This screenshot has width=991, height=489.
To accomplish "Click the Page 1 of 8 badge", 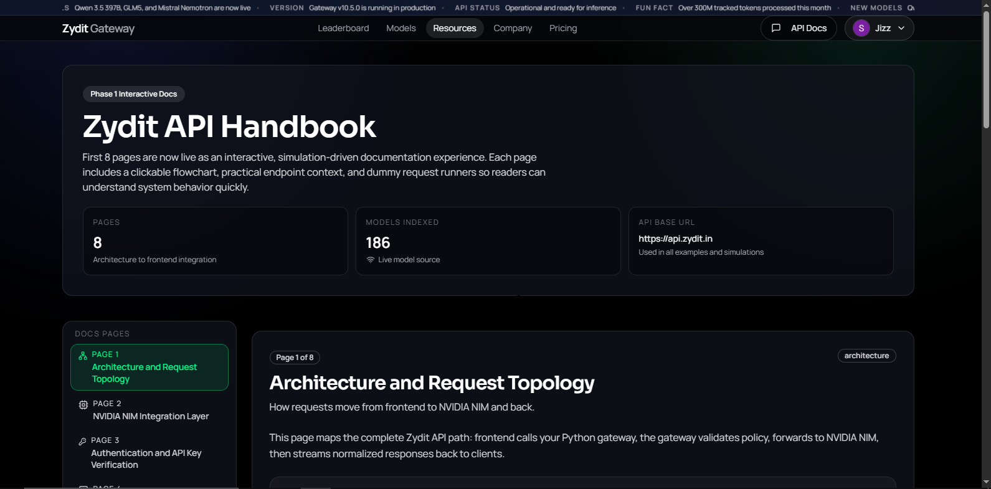I will (295, 358).
